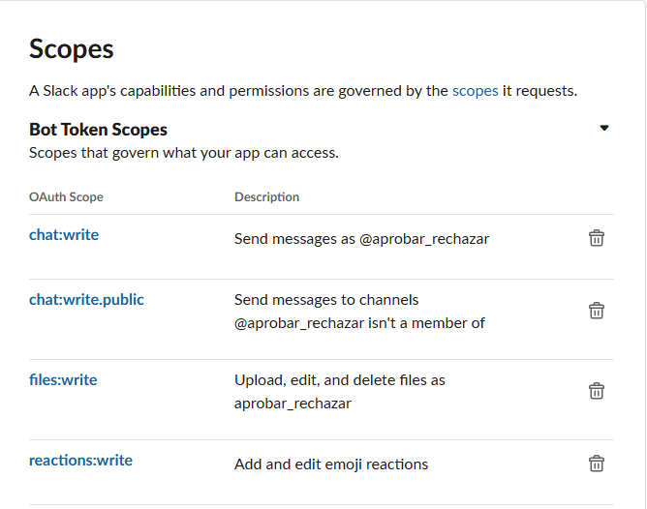
Task: Open reactions:write scope details
Action: pyautogui.click(x=80, y=460)
